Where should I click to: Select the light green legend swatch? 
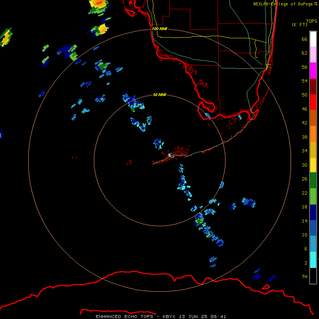[x=313, y=196]
